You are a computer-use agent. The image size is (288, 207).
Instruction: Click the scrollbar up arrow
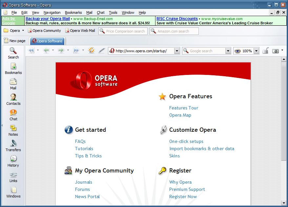pos(284,59)
